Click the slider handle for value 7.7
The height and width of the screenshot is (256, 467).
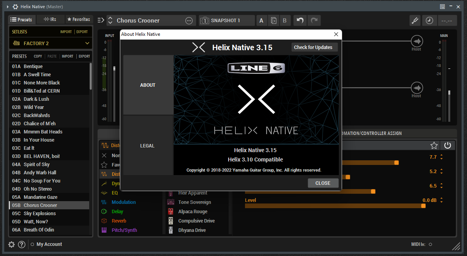(x=397, y=163)
